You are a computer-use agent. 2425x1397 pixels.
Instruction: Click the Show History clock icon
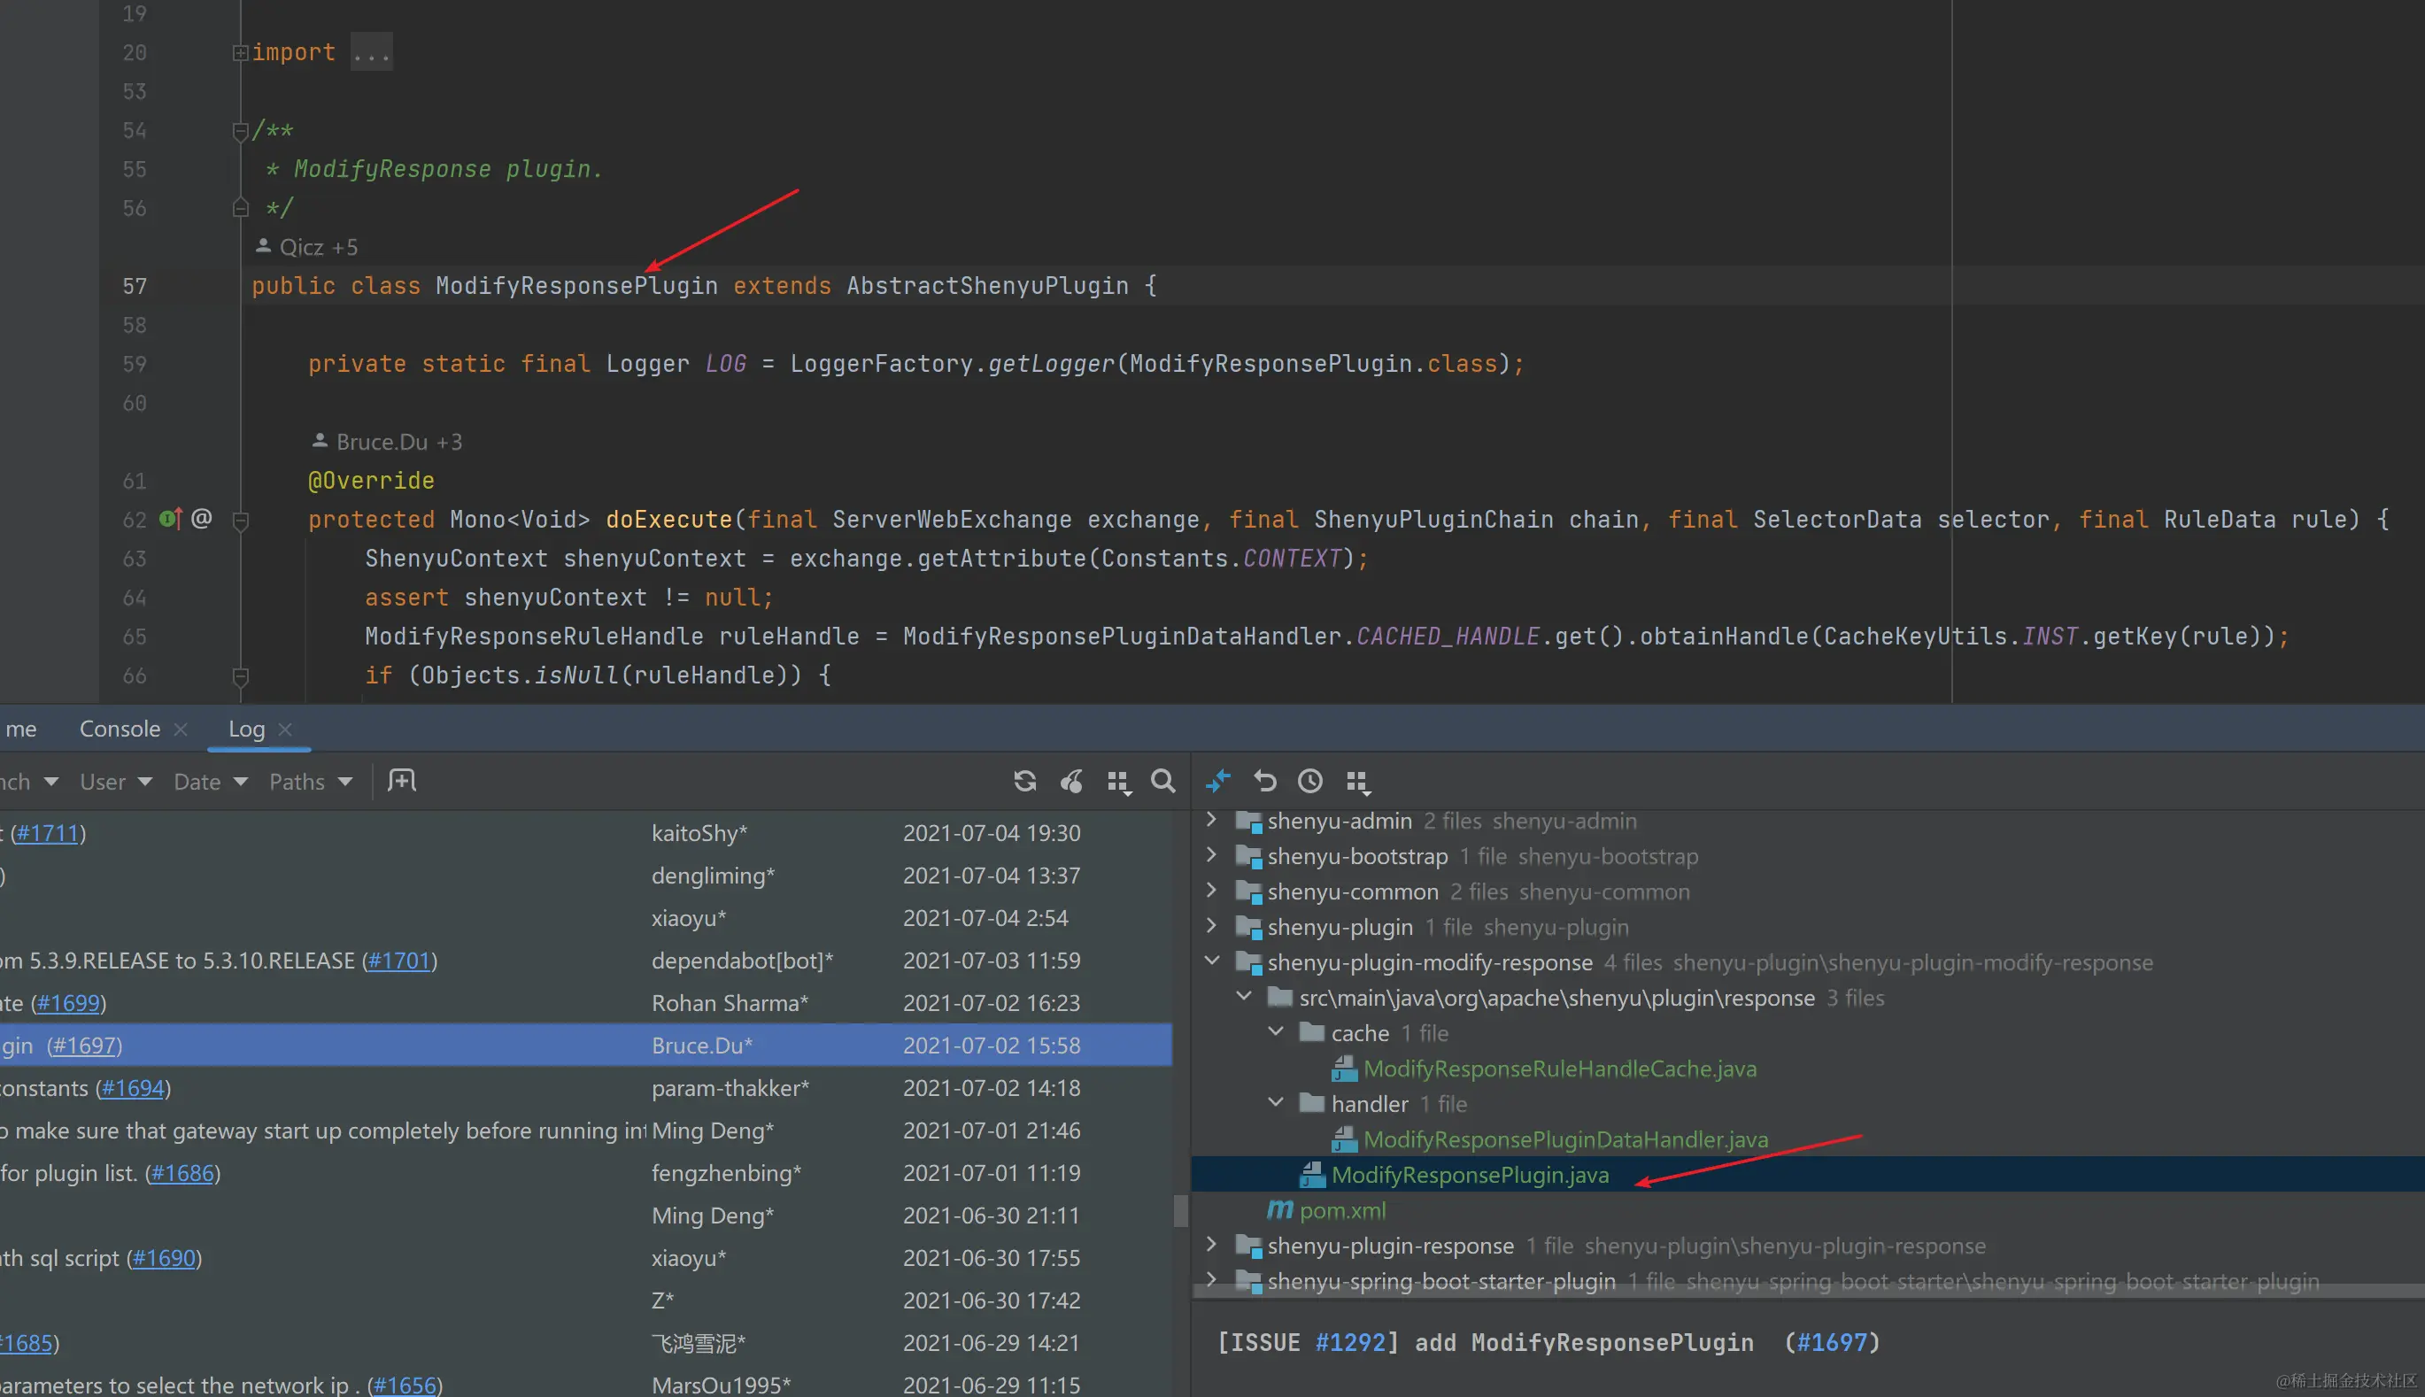click(x=1310, y=781)
